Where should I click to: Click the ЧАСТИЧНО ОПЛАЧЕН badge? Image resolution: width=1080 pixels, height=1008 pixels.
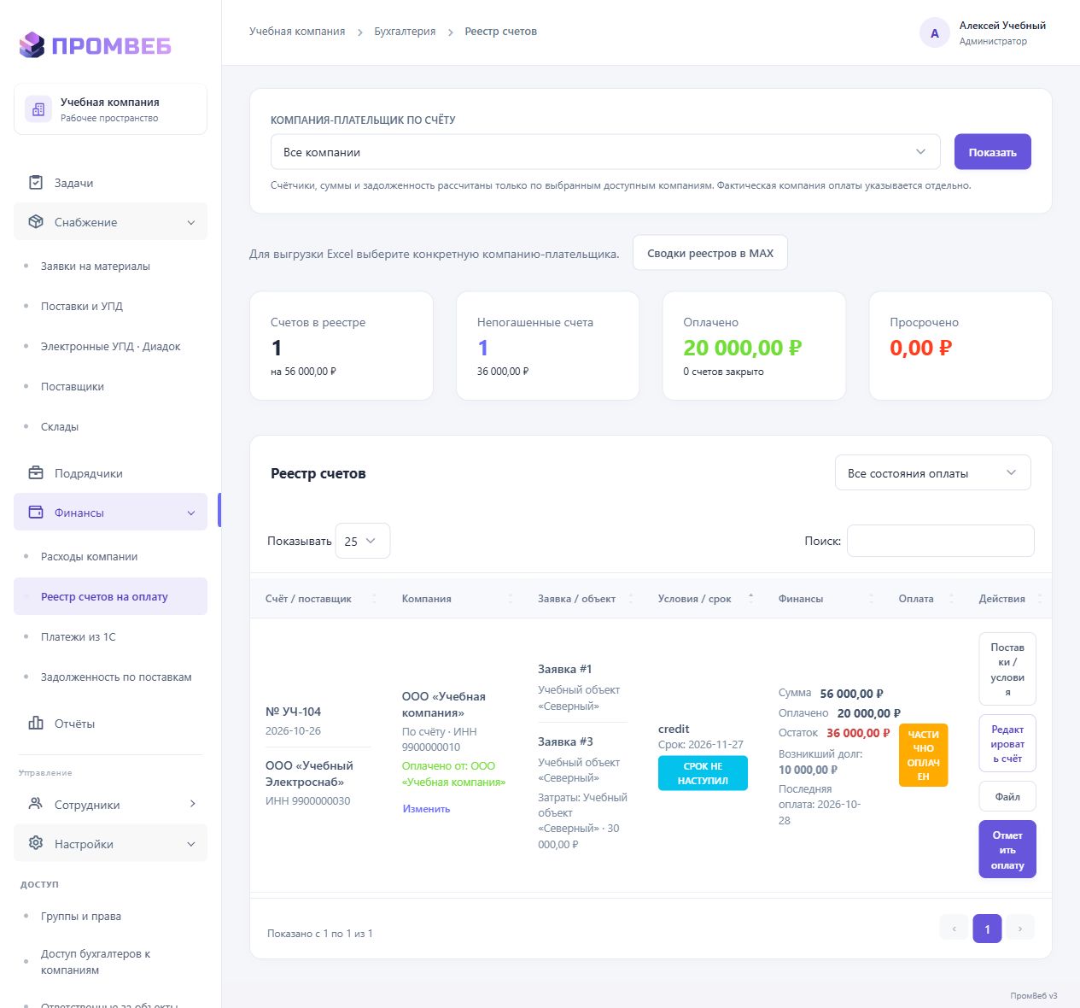coord(923,755)
